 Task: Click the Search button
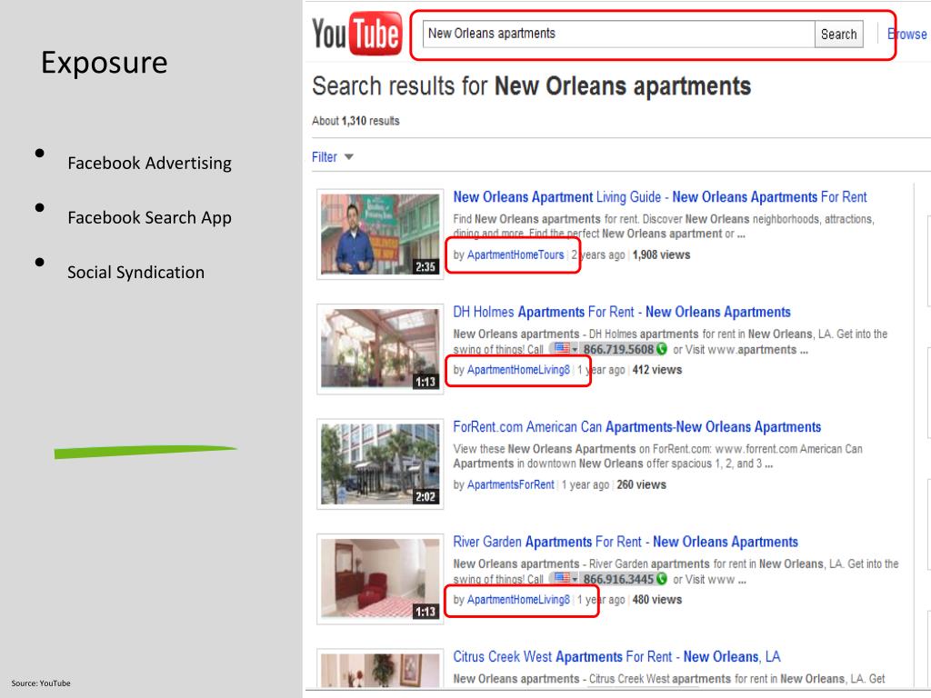point(838,35)
